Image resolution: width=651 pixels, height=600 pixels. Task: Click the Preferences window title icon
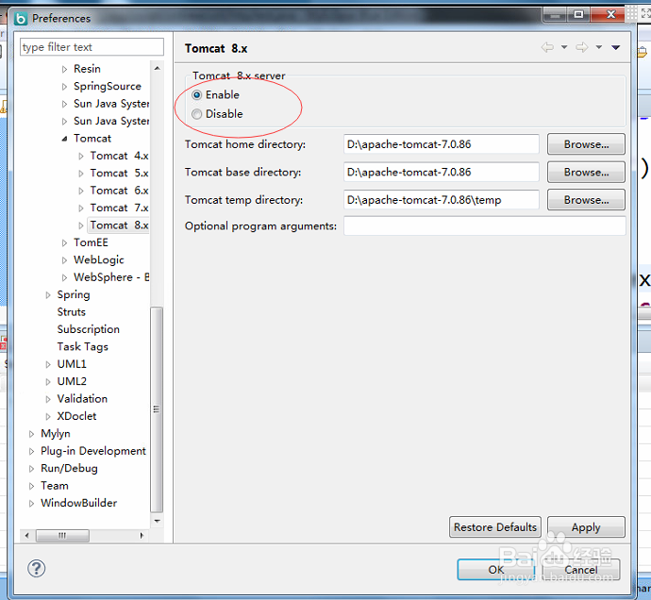[21, 19]
